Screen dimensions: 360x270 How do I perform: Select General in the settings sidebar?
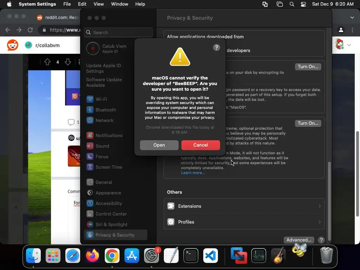[116, 182]
